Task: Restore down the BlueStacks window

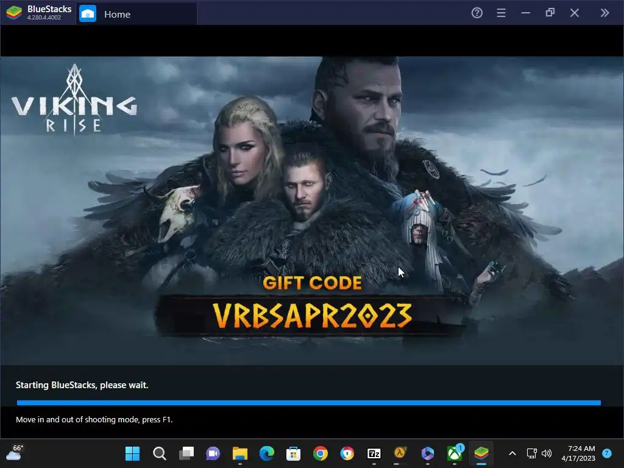Action: pyautogui.click(x=550, y=13)
